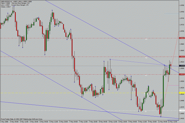Click the red 1.9684 price level tag

point(182,38)
